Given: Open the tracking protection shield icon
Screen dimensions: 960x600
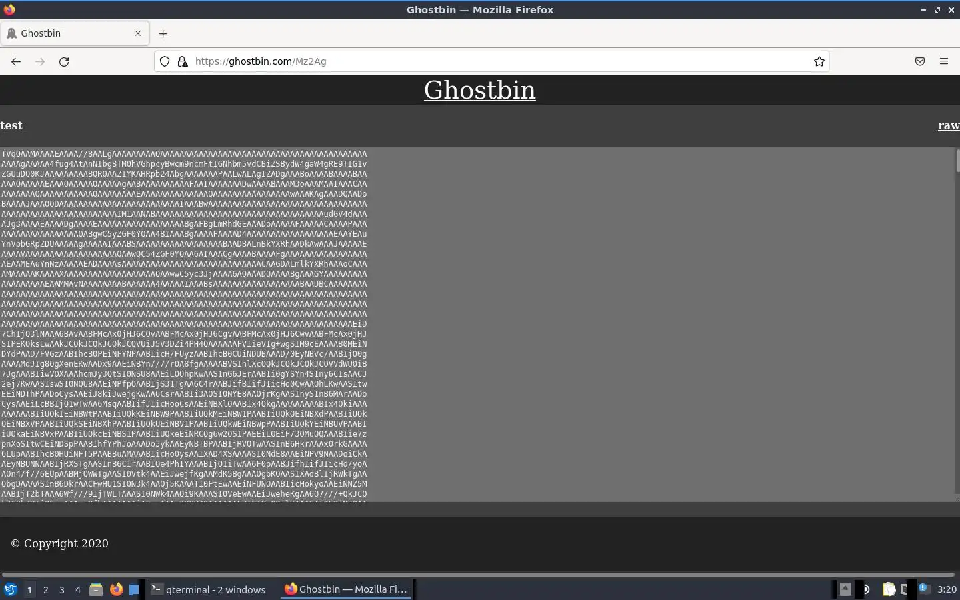Looking at the screenshot, I should pyautogui.click(x=165, y=61).
